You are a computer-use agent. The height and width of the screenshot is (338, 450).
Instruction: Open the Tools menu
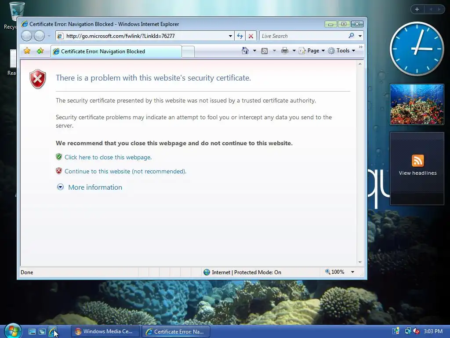(x=342, y=51)
